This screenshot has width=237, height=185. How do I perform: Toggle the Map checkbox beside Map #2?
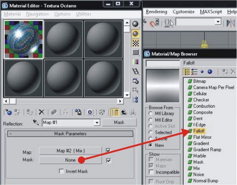(x=108, y=150)
